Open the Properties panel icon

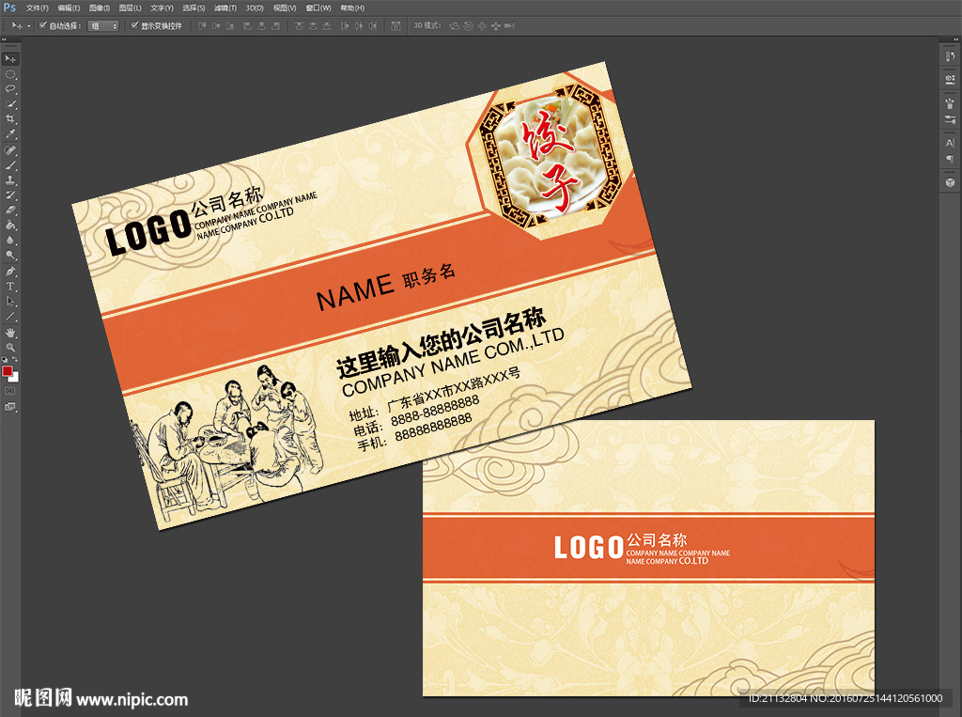(x=950, y=79)
